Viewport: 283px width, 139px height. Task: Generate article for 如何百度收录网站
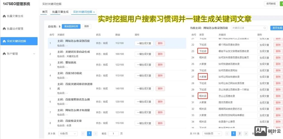264,70
